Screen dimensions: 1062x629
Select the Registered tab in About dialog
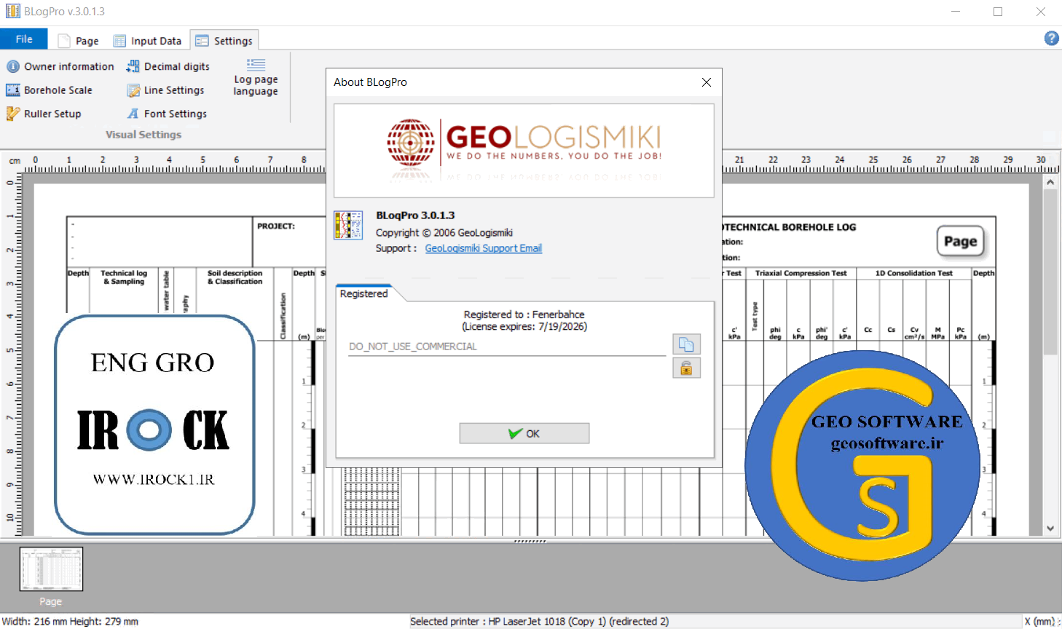pyautogui.click(x=363, y=293)
